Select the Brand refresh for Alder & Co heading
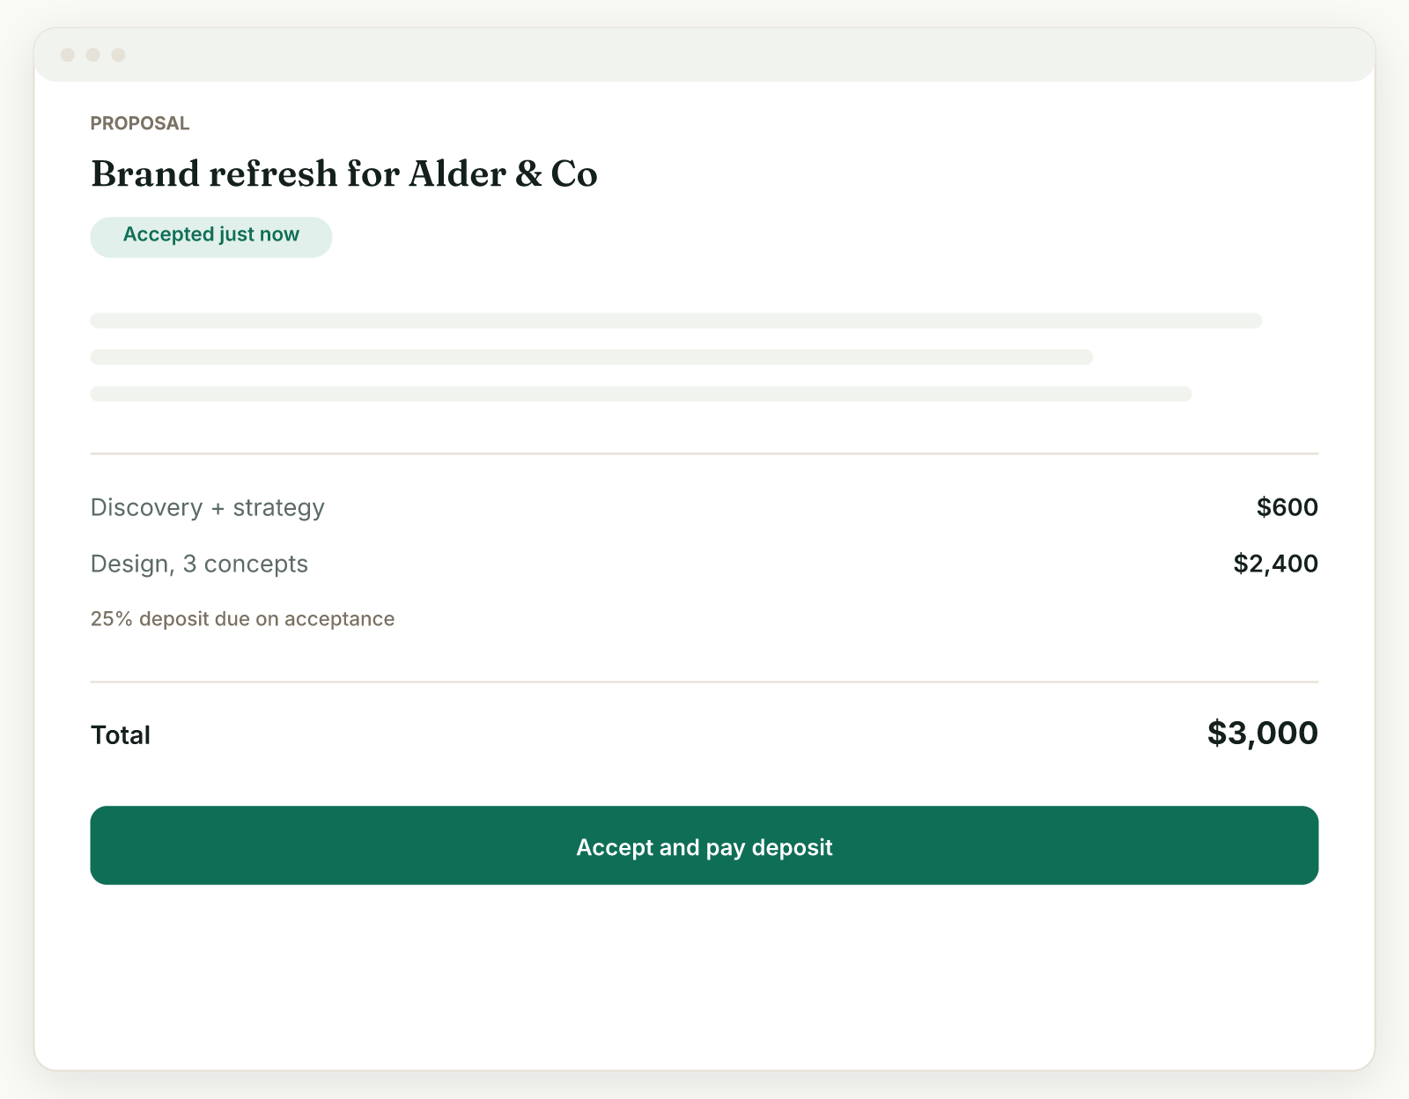The height and width of the screenshot is (1099, 1409). coord(344,174)
